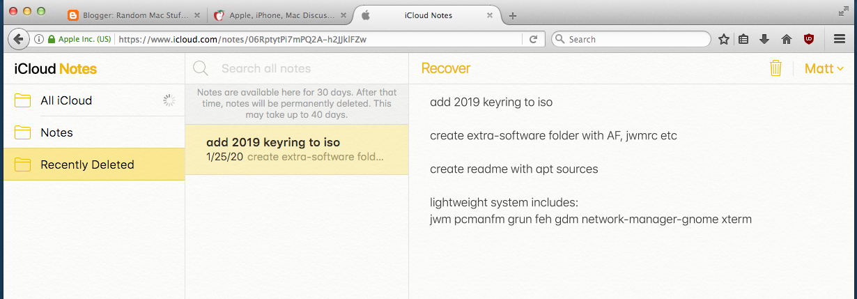The height and width of the screenshot is (299, 857).
Task: Open a new browser tab
Action: click(x=513, y=16)
